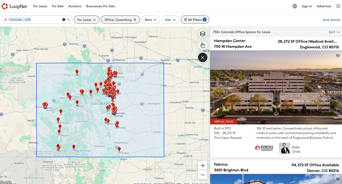The height and width of the screenshot is (184, 342).
Task: Click the map pin near Trinidad
Action: (x=119, y=149)
